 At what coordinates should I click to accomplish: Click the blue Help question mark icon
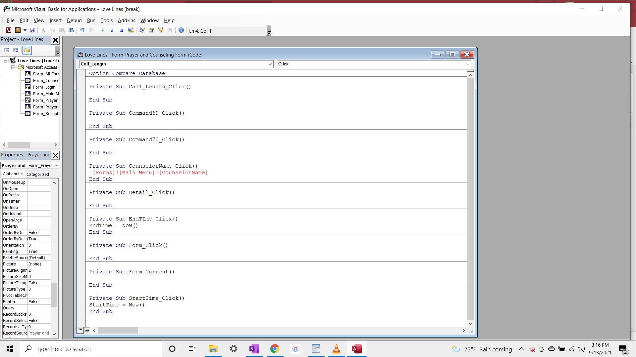click(181, 30)
